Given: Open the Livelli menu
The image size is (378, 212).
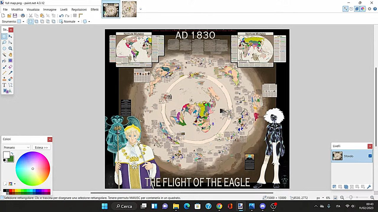Looking at the screenshot, I should (x=64, y=9).
